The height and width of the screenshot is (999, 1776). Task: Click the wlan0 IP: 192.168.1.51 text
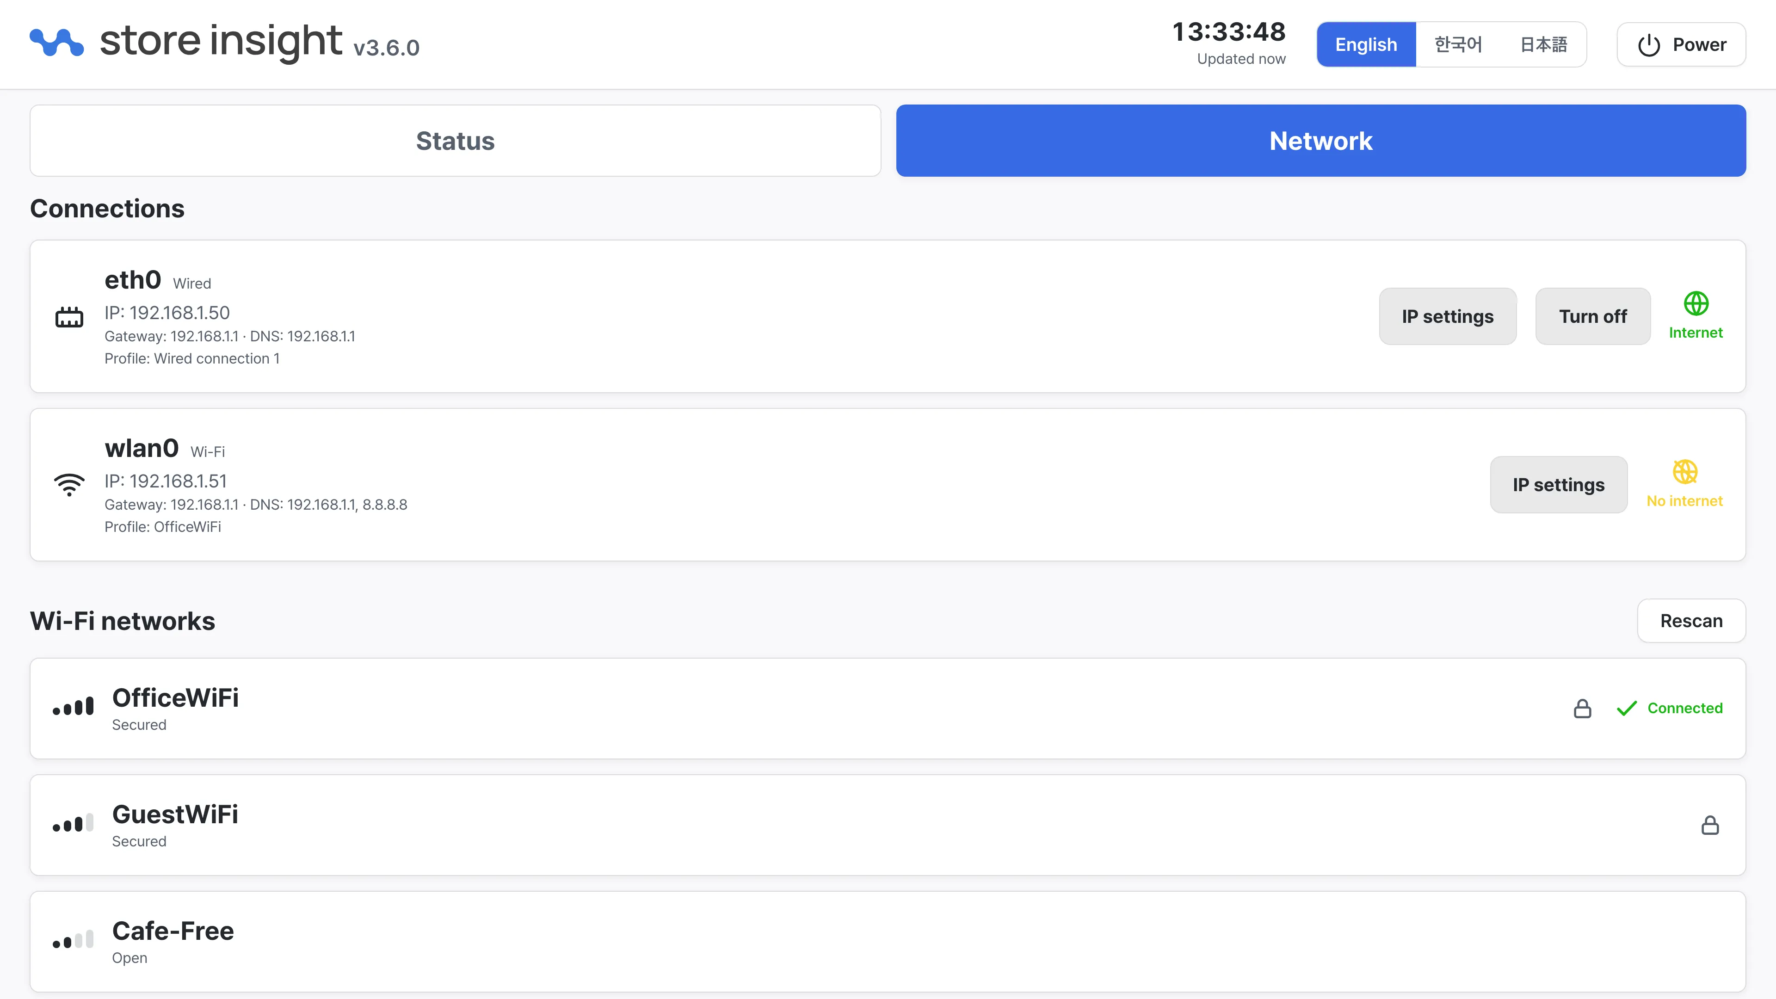166,481
